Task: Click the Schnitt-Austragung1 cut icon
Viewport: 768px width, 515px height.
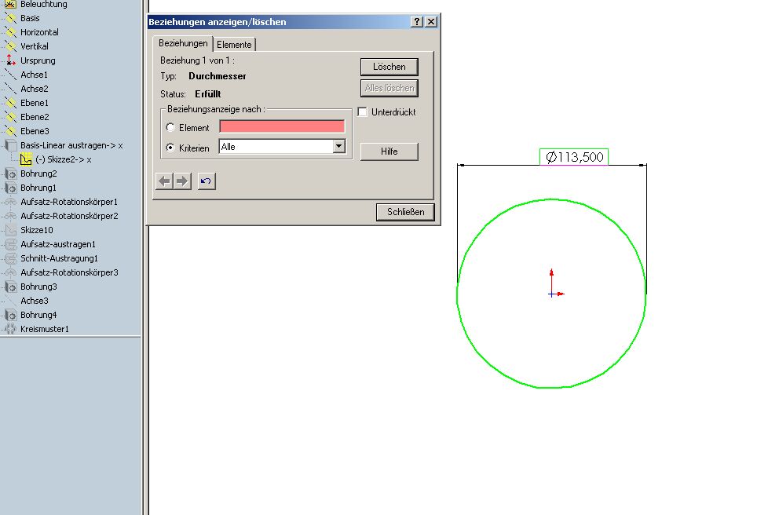Action: click(x=10, y=258)
